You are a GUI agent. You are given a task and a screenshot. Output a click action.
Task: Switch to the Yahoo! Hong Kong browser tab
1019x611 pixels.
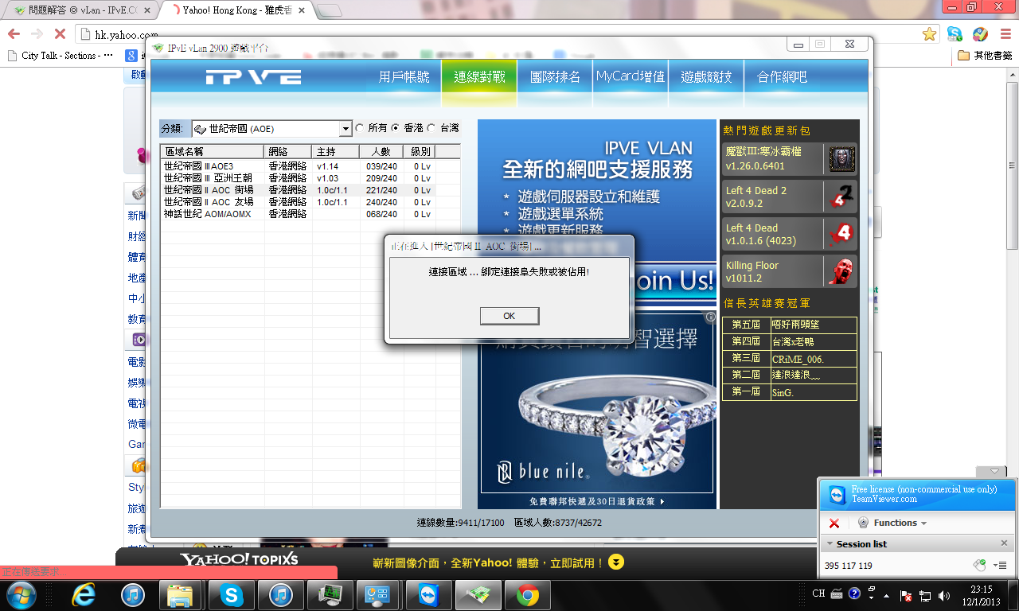(238, 10)
